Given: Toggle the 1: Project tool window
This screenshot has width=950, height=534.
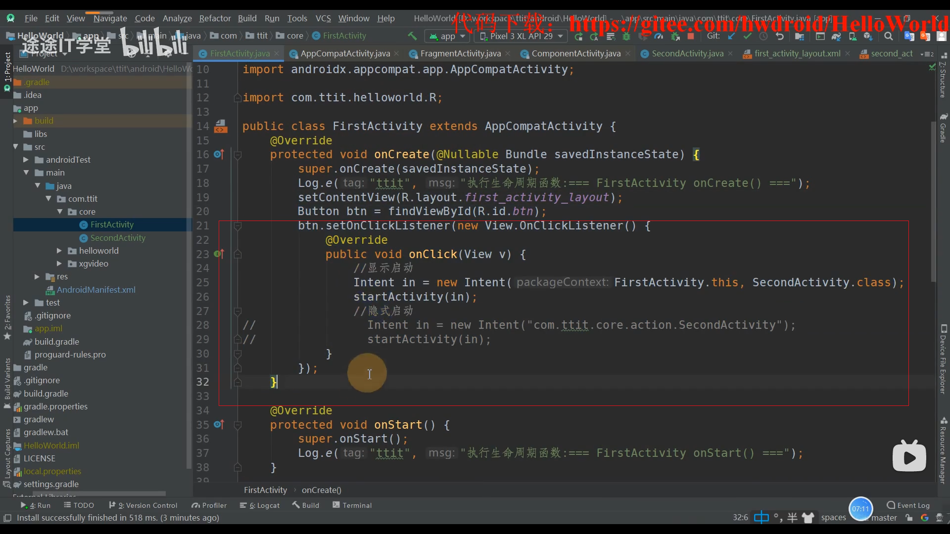Looking at the screenshot, I should [7, 72].
